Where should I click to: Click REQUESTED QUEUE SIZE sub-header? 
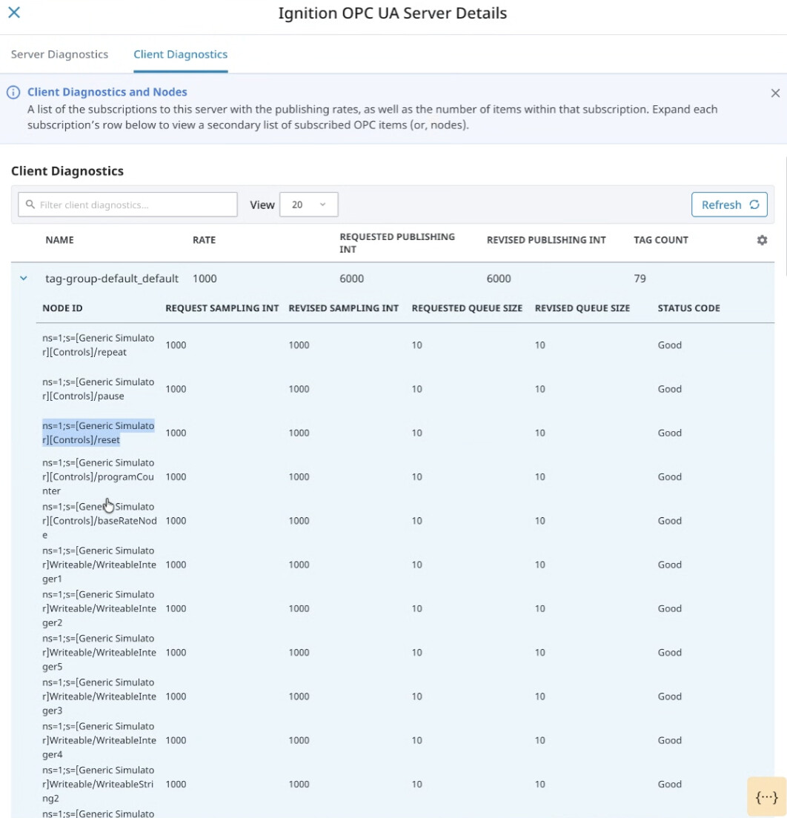coord(467,307)
